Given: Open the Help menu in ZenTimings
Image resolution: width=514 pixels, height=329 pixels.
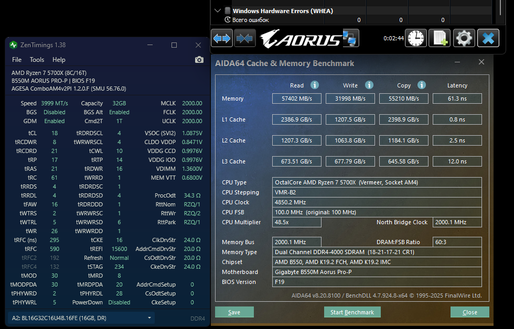Looking at the screenshot, I should [59, 60].
